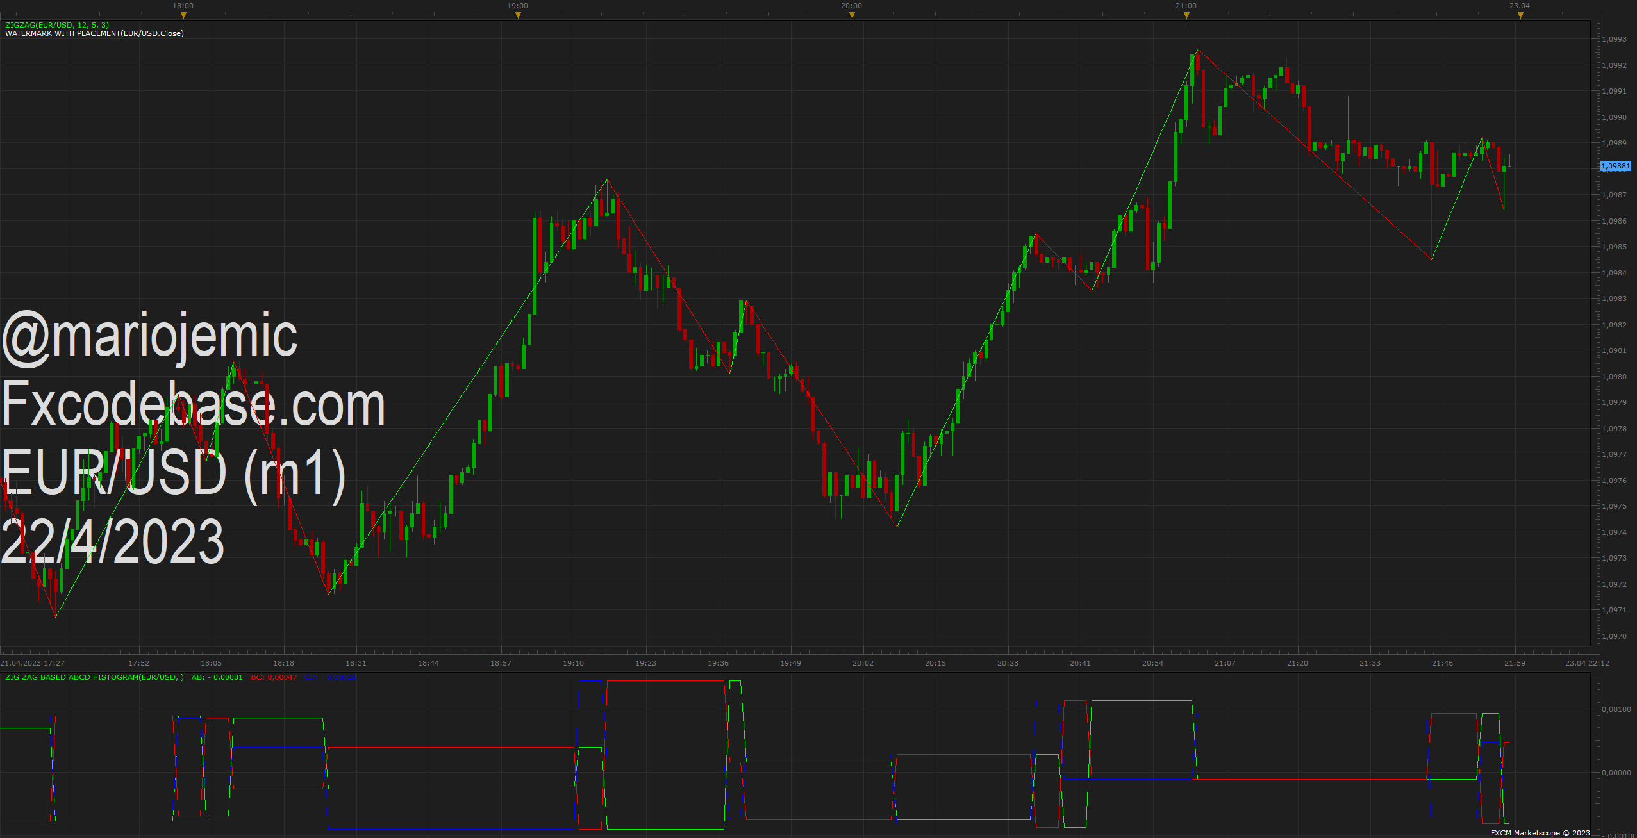Image resolution: width=1637 pixels, height=838 pixels.
Task: Click the 18:31 time axis label
Action: pyautogui.click(x=356, y=663)
